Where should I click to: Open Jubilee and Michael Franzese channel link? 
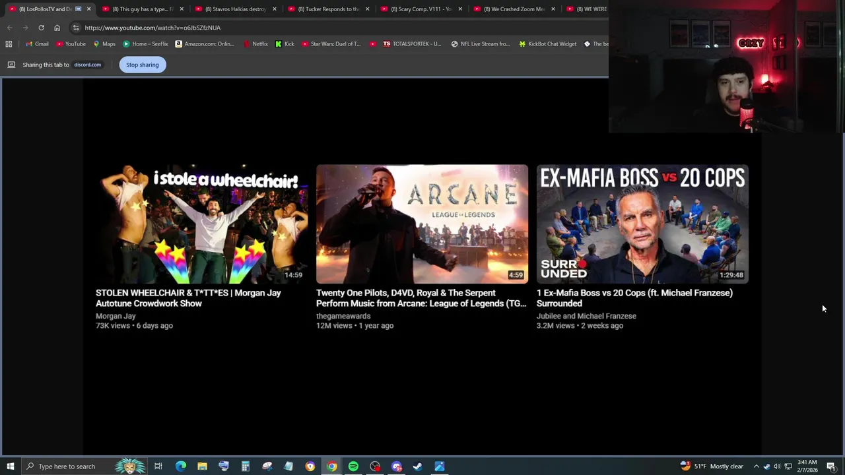586,316
